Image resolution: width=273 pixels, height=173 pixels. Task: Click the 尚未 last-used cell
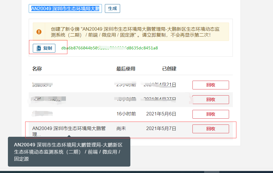pos(121,129)
